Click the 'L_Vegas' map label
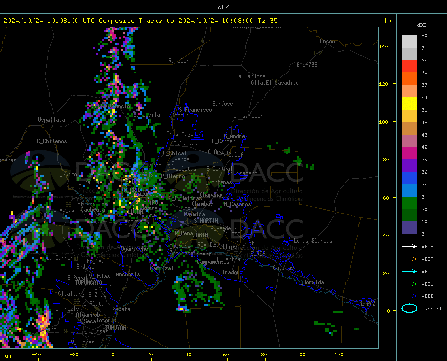This screenshot has width=447, height=361. pos(64,210)
